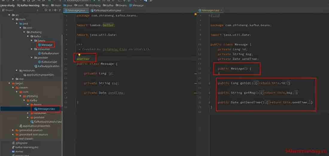The image size is (329, 156).
Task: Click the folded getId method body
Action: coord(272,83)
